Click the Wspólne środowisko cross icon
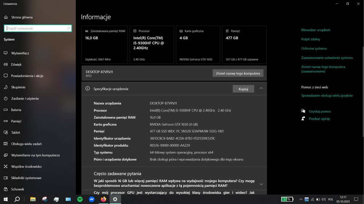 (5, 167)
